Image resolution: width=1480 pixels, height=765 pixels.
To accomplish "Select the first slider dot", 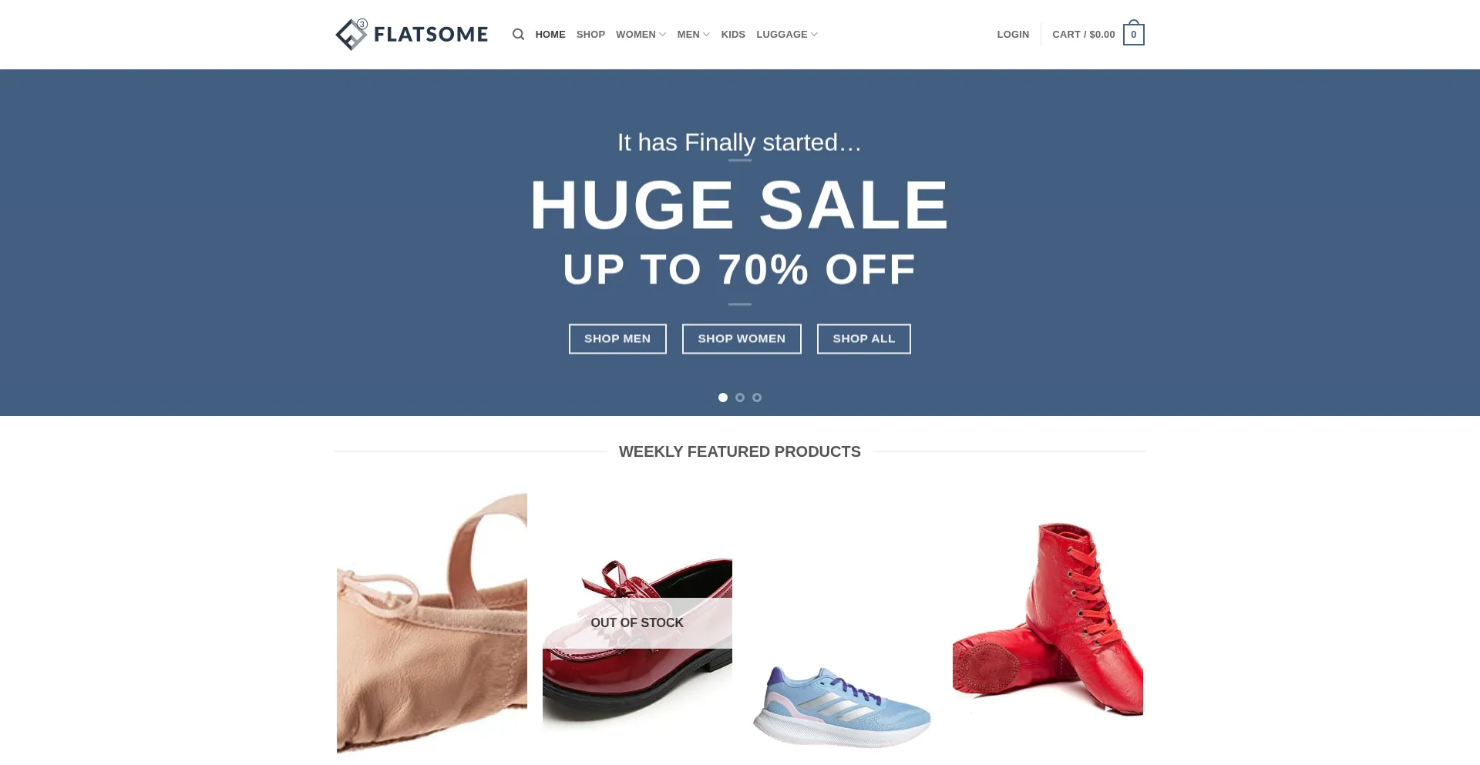I will [x=723, y=398].
